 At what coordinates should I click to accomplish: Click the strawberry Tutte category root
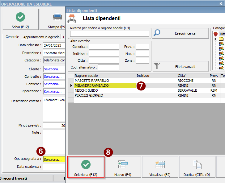[216, 34]
